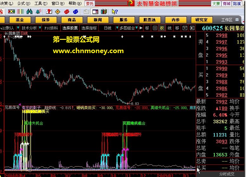Open the alarm bell alert tool
The image size is (247, 177).
coord(38,11)
